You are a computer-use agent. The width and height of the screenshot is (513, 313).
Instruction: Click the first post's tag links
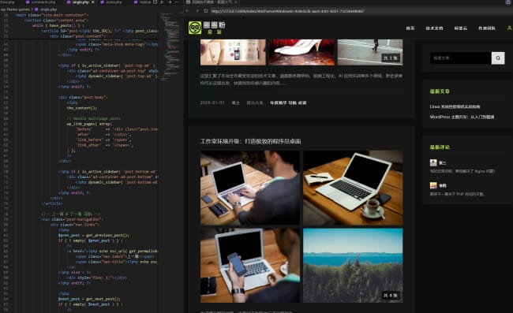click(x=288, y=102)
